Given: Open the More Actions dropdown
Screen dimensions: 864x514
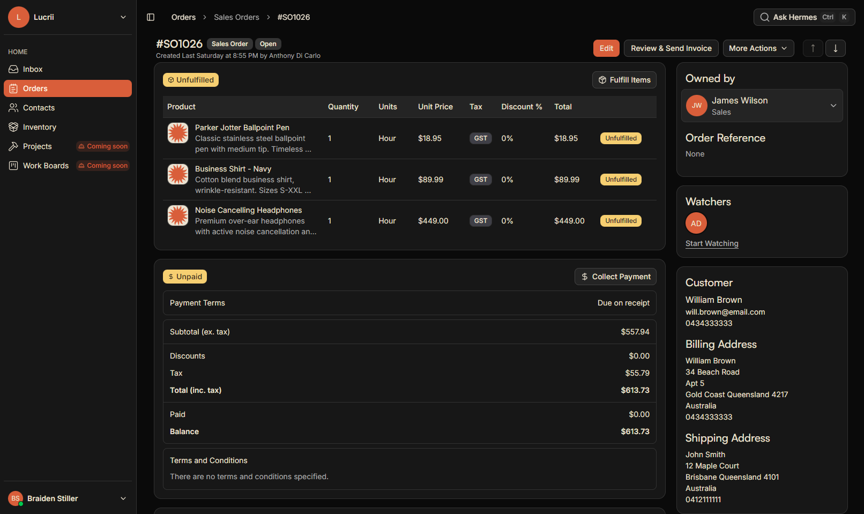Looking at the screenshot, I should [x=758, y=48].
